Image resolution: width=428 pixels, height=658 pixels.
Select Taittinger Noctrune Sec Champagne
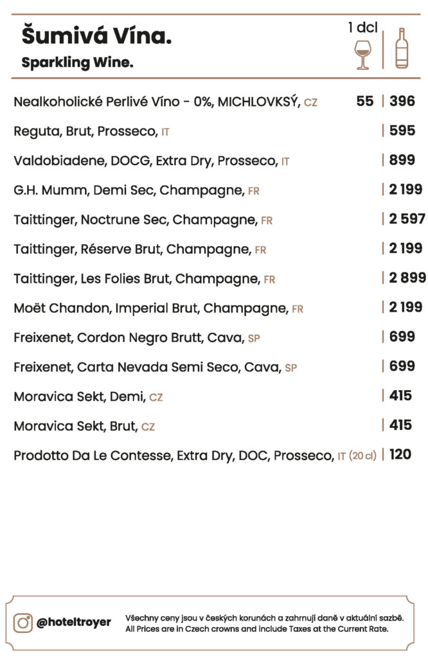[x=143, y=220]
